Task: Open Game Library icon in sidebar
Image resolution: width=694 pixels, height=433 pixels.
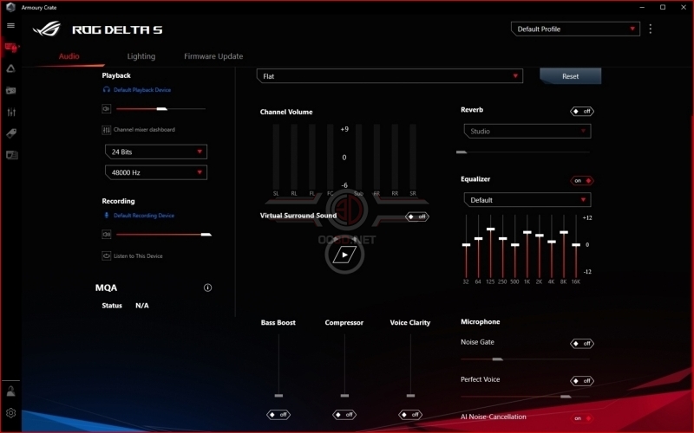Action: (x=11, y=90)
